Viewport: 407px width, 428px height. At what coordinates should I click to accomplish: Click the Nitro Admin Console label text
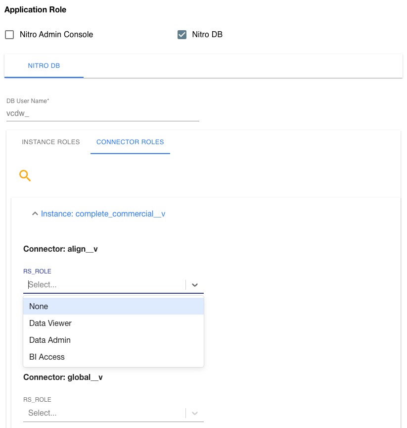point(56,35)
